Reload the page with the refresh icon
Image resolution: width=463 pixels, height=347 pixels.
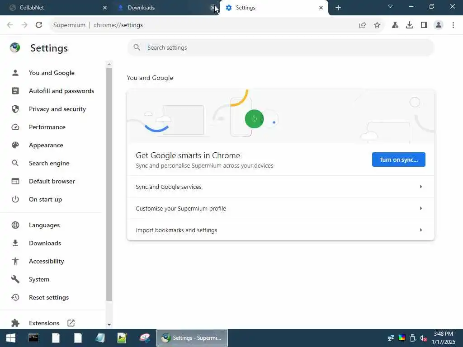pyautogui.click(x=39, y=25)
